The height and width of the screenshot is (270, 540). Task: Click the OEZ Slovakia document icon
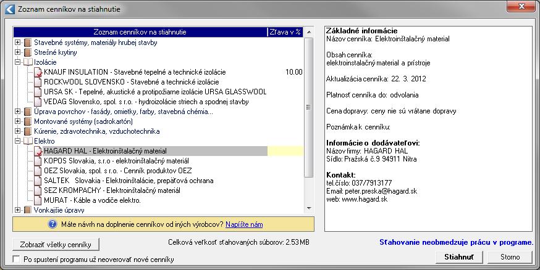(38, 171)
